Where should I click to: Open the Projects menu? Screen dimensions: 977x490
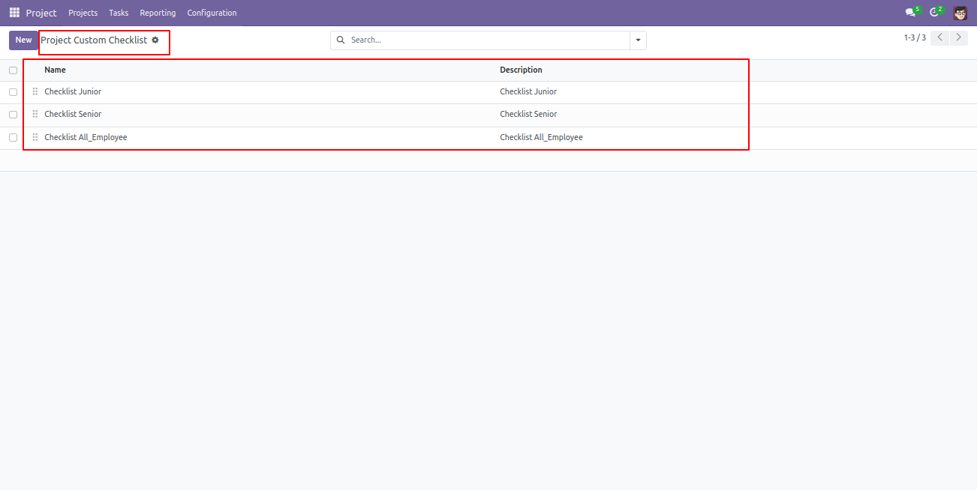[x=83, y=13]
